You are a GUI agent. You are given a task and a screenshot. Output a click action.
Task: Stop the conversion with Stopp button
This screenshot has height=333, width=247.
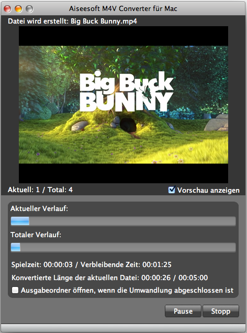221,311
